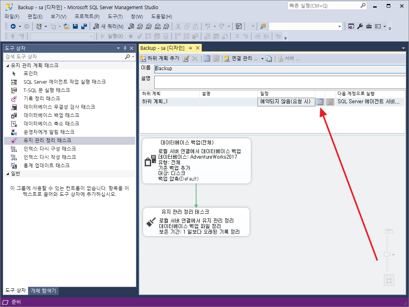Image resolution: width=409 pixels, height=307 pixels.
Task: Click the 유지 관리 정리 task broom icon
Action: [151, 222]
